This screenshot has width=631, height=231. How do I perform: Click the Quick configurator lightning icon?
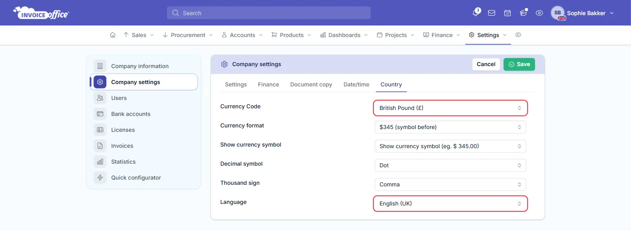click(x=100, y=178)
